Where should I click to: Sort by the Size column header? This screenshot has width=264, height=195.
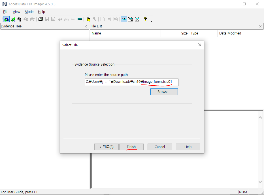click(x=175, y=33)
